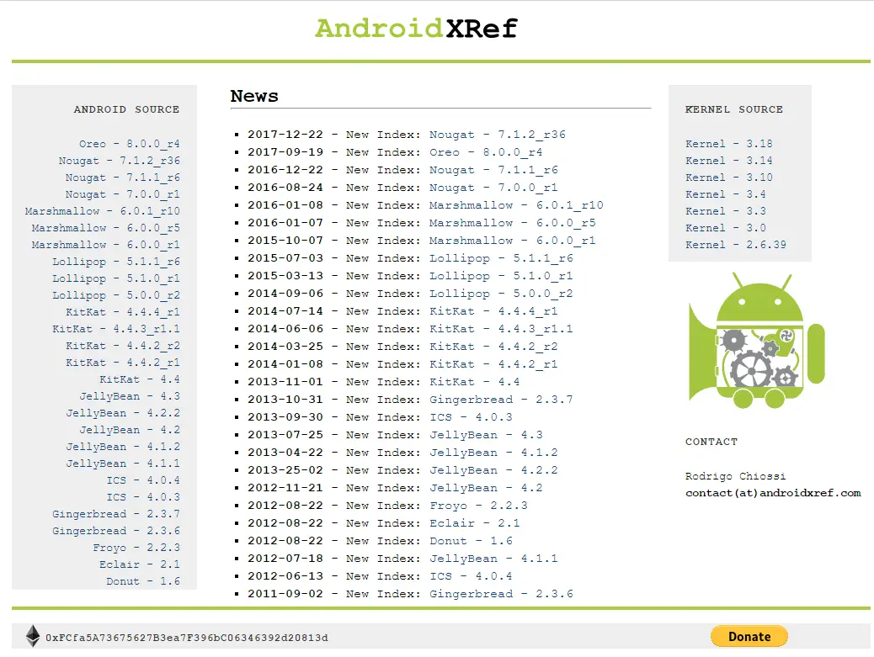Click news link Marshmallow - 6.0.1_r10 dated 2016-01-08
Viewport: 874px width, 657px height.
[x=516, y=205]
